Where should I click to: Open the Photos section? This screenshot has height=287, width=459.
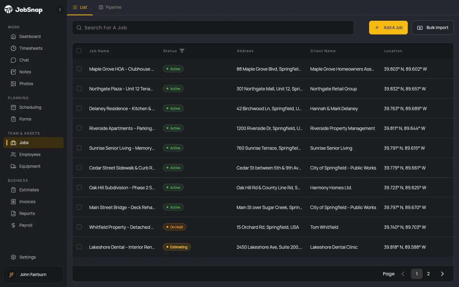[x=33, y=84]
